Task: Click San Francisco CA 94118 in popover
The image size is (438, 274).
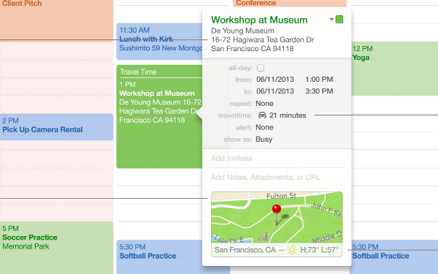Action: 253,49
